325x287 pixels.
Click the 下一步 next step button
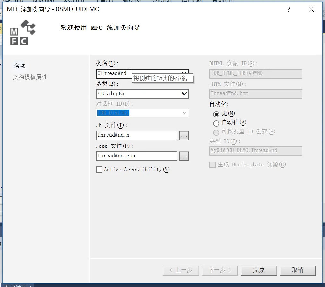click(220, 270)
